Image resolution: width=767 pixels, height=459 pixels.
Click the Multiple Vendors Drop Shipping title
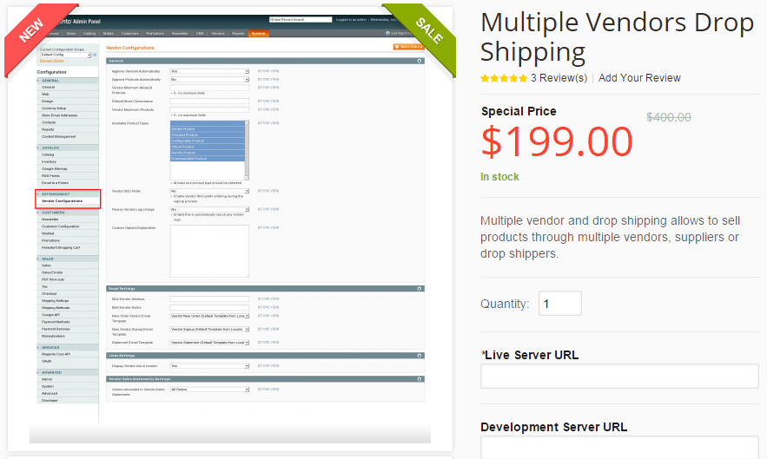click(x=617, y=37)
